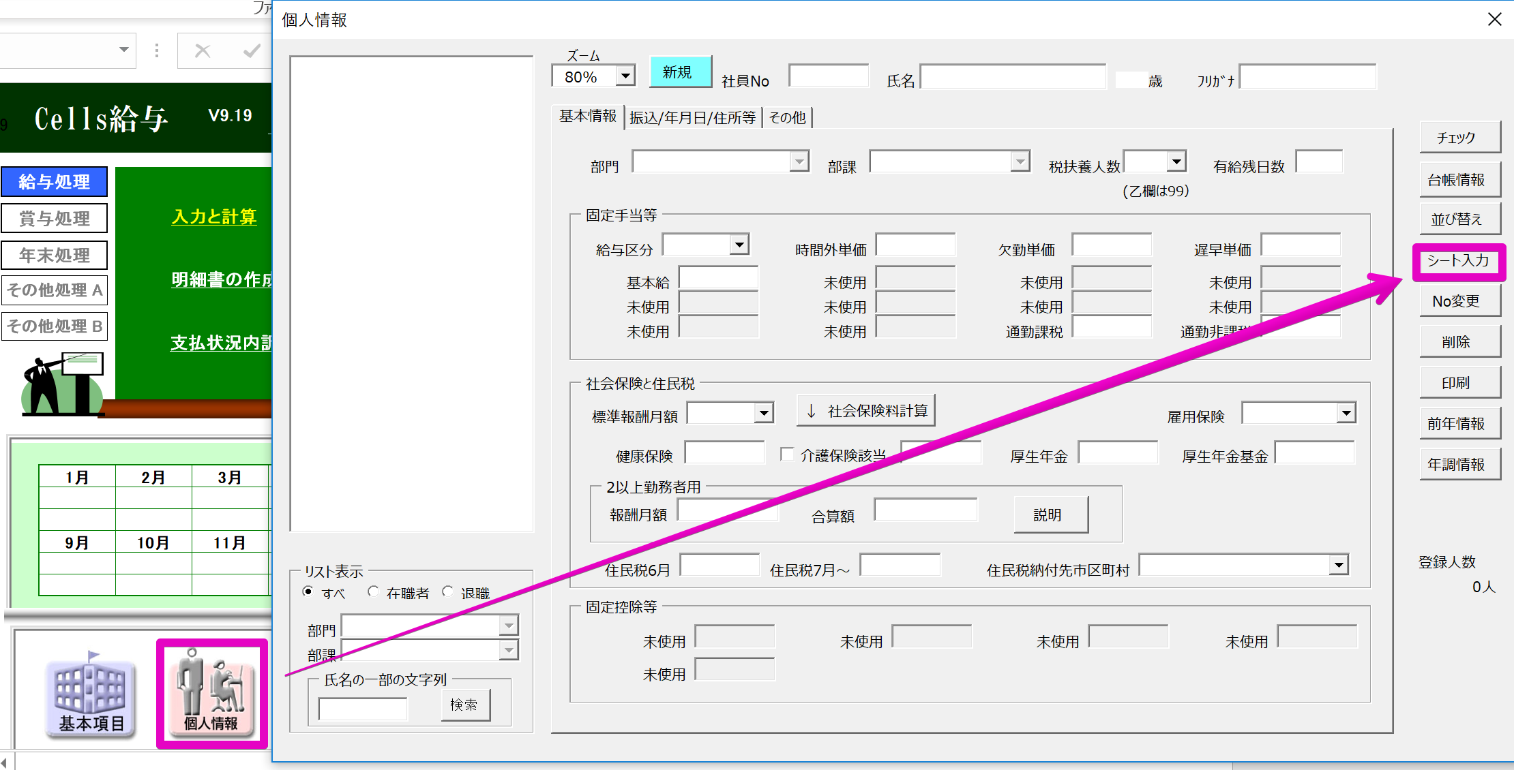Select 賞与処理 in the side menu

55,218
